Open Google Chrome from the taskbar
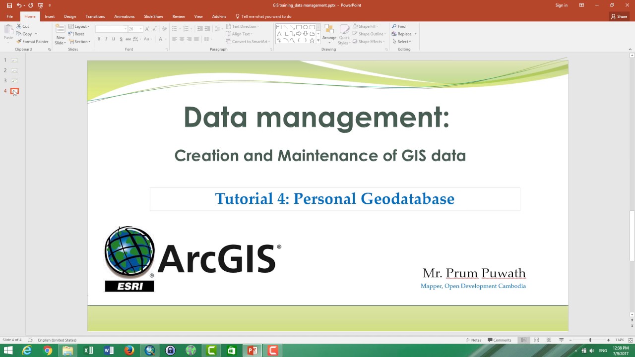The width and height of the screenshot is (635, 357). [x=48, y=351]
